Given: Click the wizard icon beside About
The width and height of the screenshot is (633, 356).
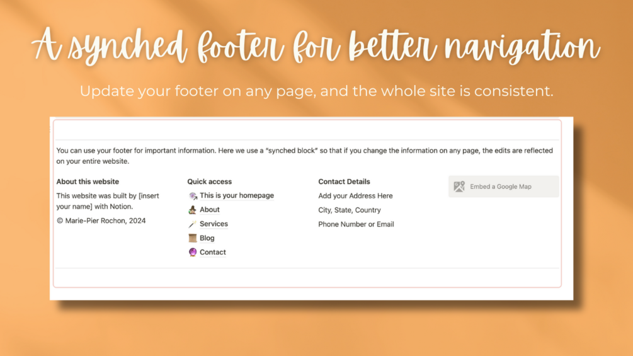Looking at the screenshot, I should 193,210.
